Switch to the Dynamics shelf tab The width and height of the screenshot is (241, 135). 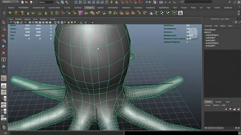point(138,7)
